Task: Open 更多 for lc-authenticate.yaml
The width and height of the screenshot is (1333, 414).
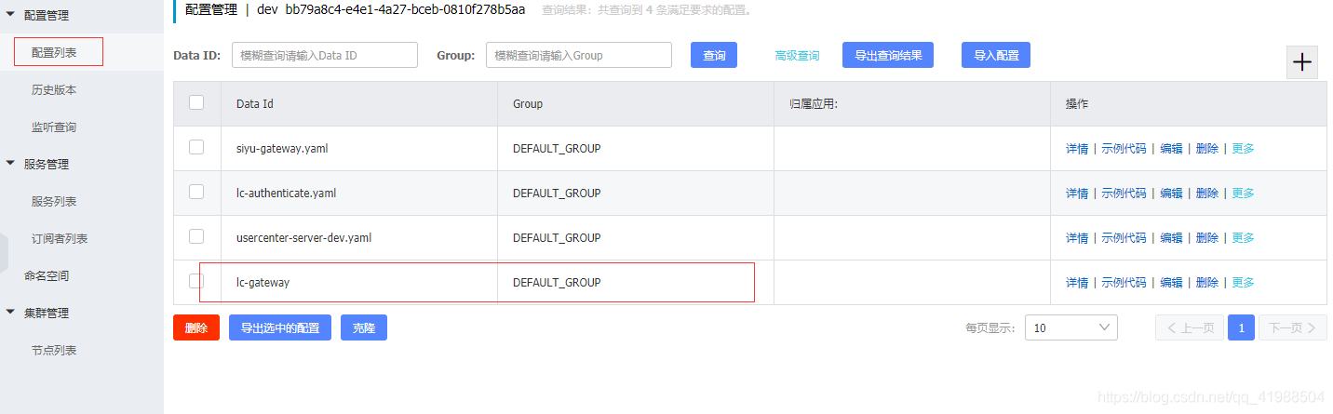Action: coord(1244,194)
